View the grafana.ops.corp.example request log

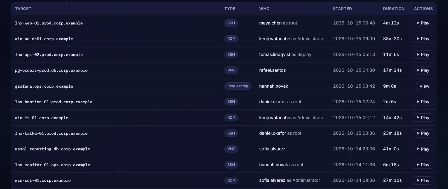coord(424,86)
